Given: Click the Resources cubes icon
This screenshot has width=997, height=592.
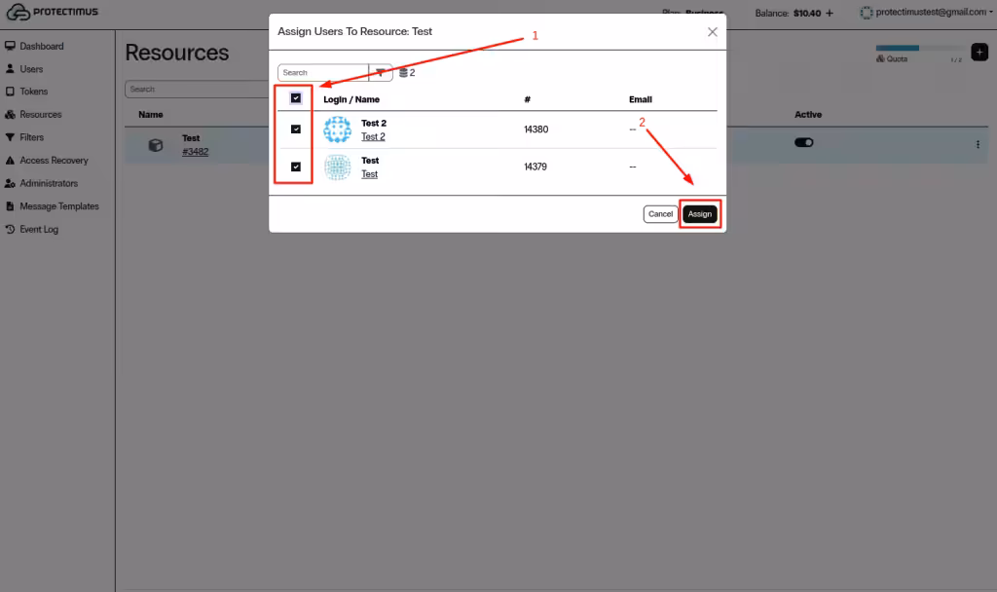Looking at the screenshot, I should [10, 115].
